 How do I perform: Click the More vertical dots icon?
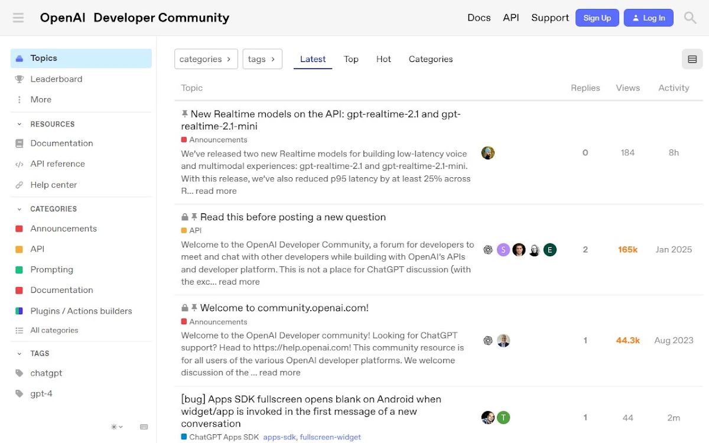19,99
